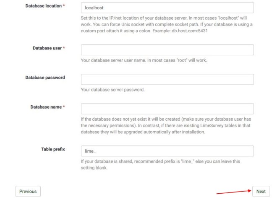Click the red arrow pointing at Next
This screenshot has height=200, width=277.
(233, 192)
